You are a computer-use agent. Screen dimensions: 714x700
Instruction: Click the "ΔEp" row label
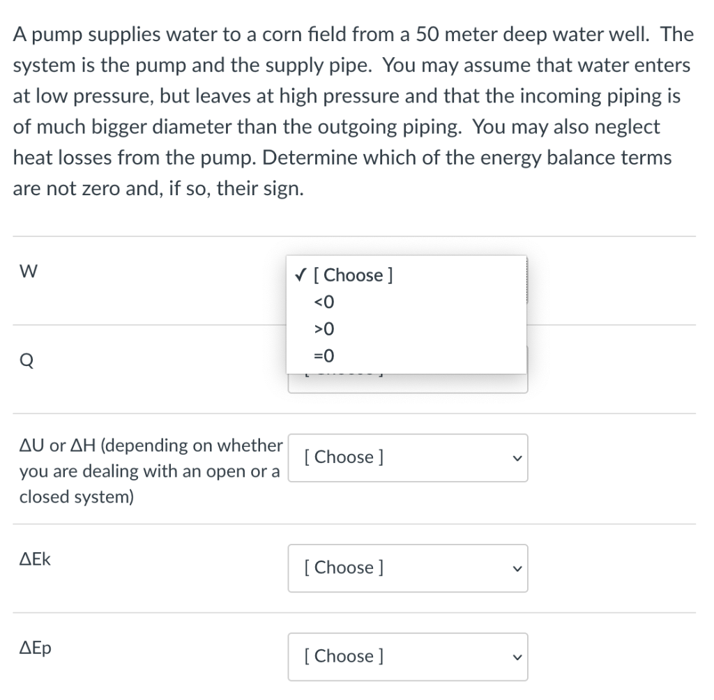pos(35,648)
